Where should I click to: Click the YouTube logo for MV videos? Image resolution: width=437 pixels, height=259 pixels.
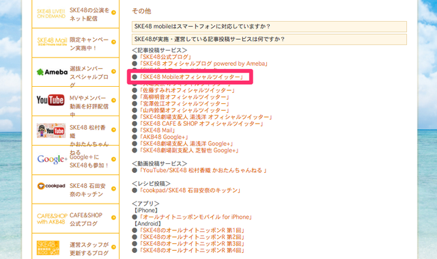[51, 100]
